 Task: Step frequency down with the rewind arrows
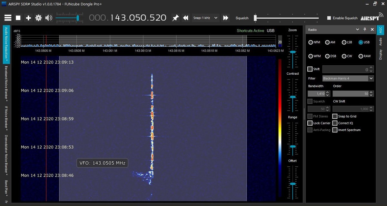click(185, 18)
